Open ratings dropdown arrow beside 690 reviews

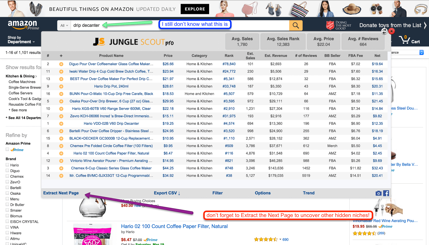coord(280,240)
